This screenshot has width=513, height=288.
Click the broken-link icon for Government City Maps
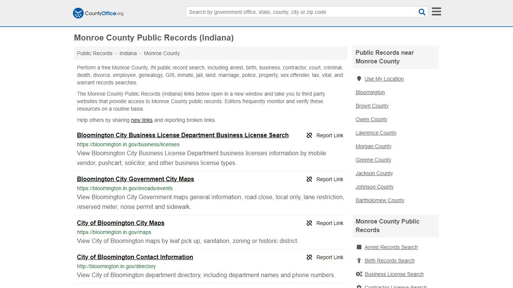pos(309,179)
